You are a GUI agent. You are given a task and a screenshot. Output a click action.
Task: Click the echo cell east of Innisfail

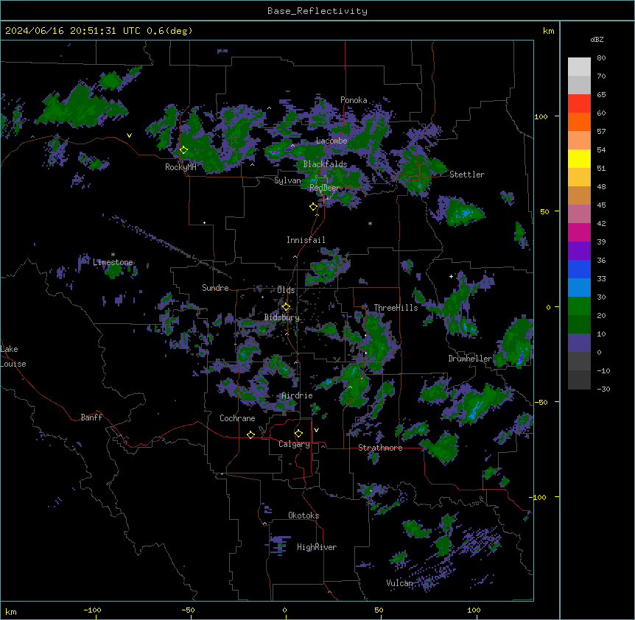(x=327, y=267)
